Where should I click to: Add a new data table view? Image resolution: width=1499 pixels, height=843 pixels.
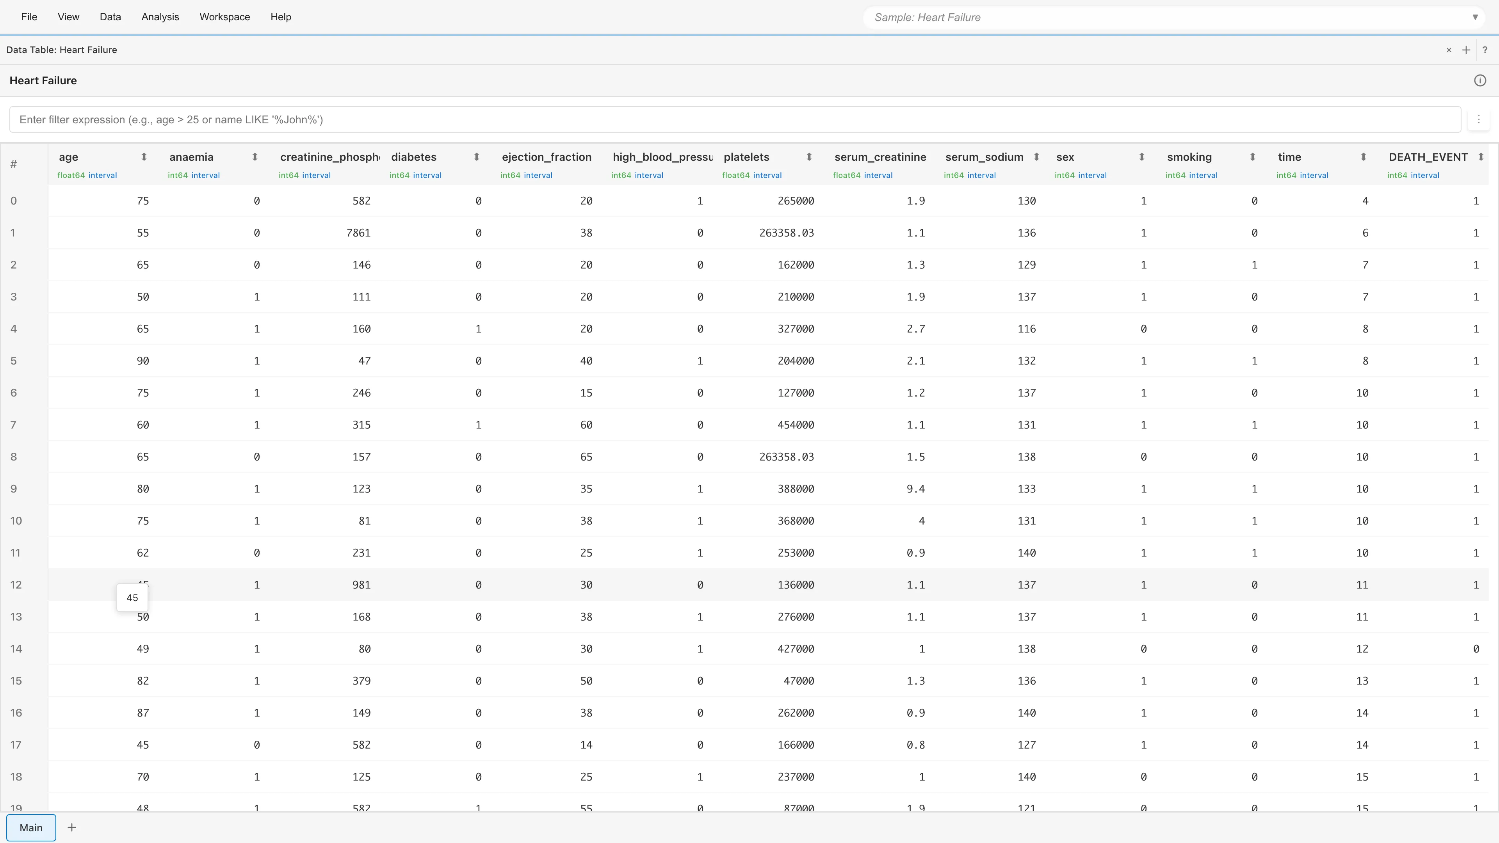pos(1466,50)
